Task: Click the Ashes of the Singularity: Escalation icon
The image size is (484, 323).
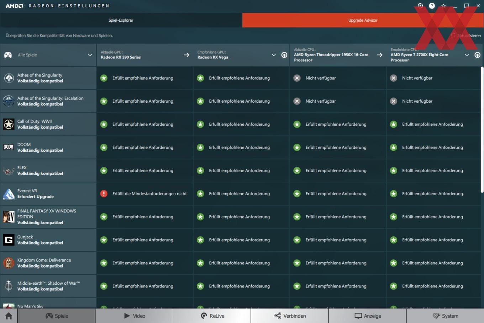Action: (x=9, y=101)
